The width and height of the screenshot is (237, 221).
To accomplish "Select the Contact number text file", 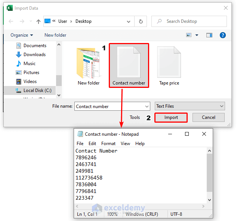I will (129, 65).
